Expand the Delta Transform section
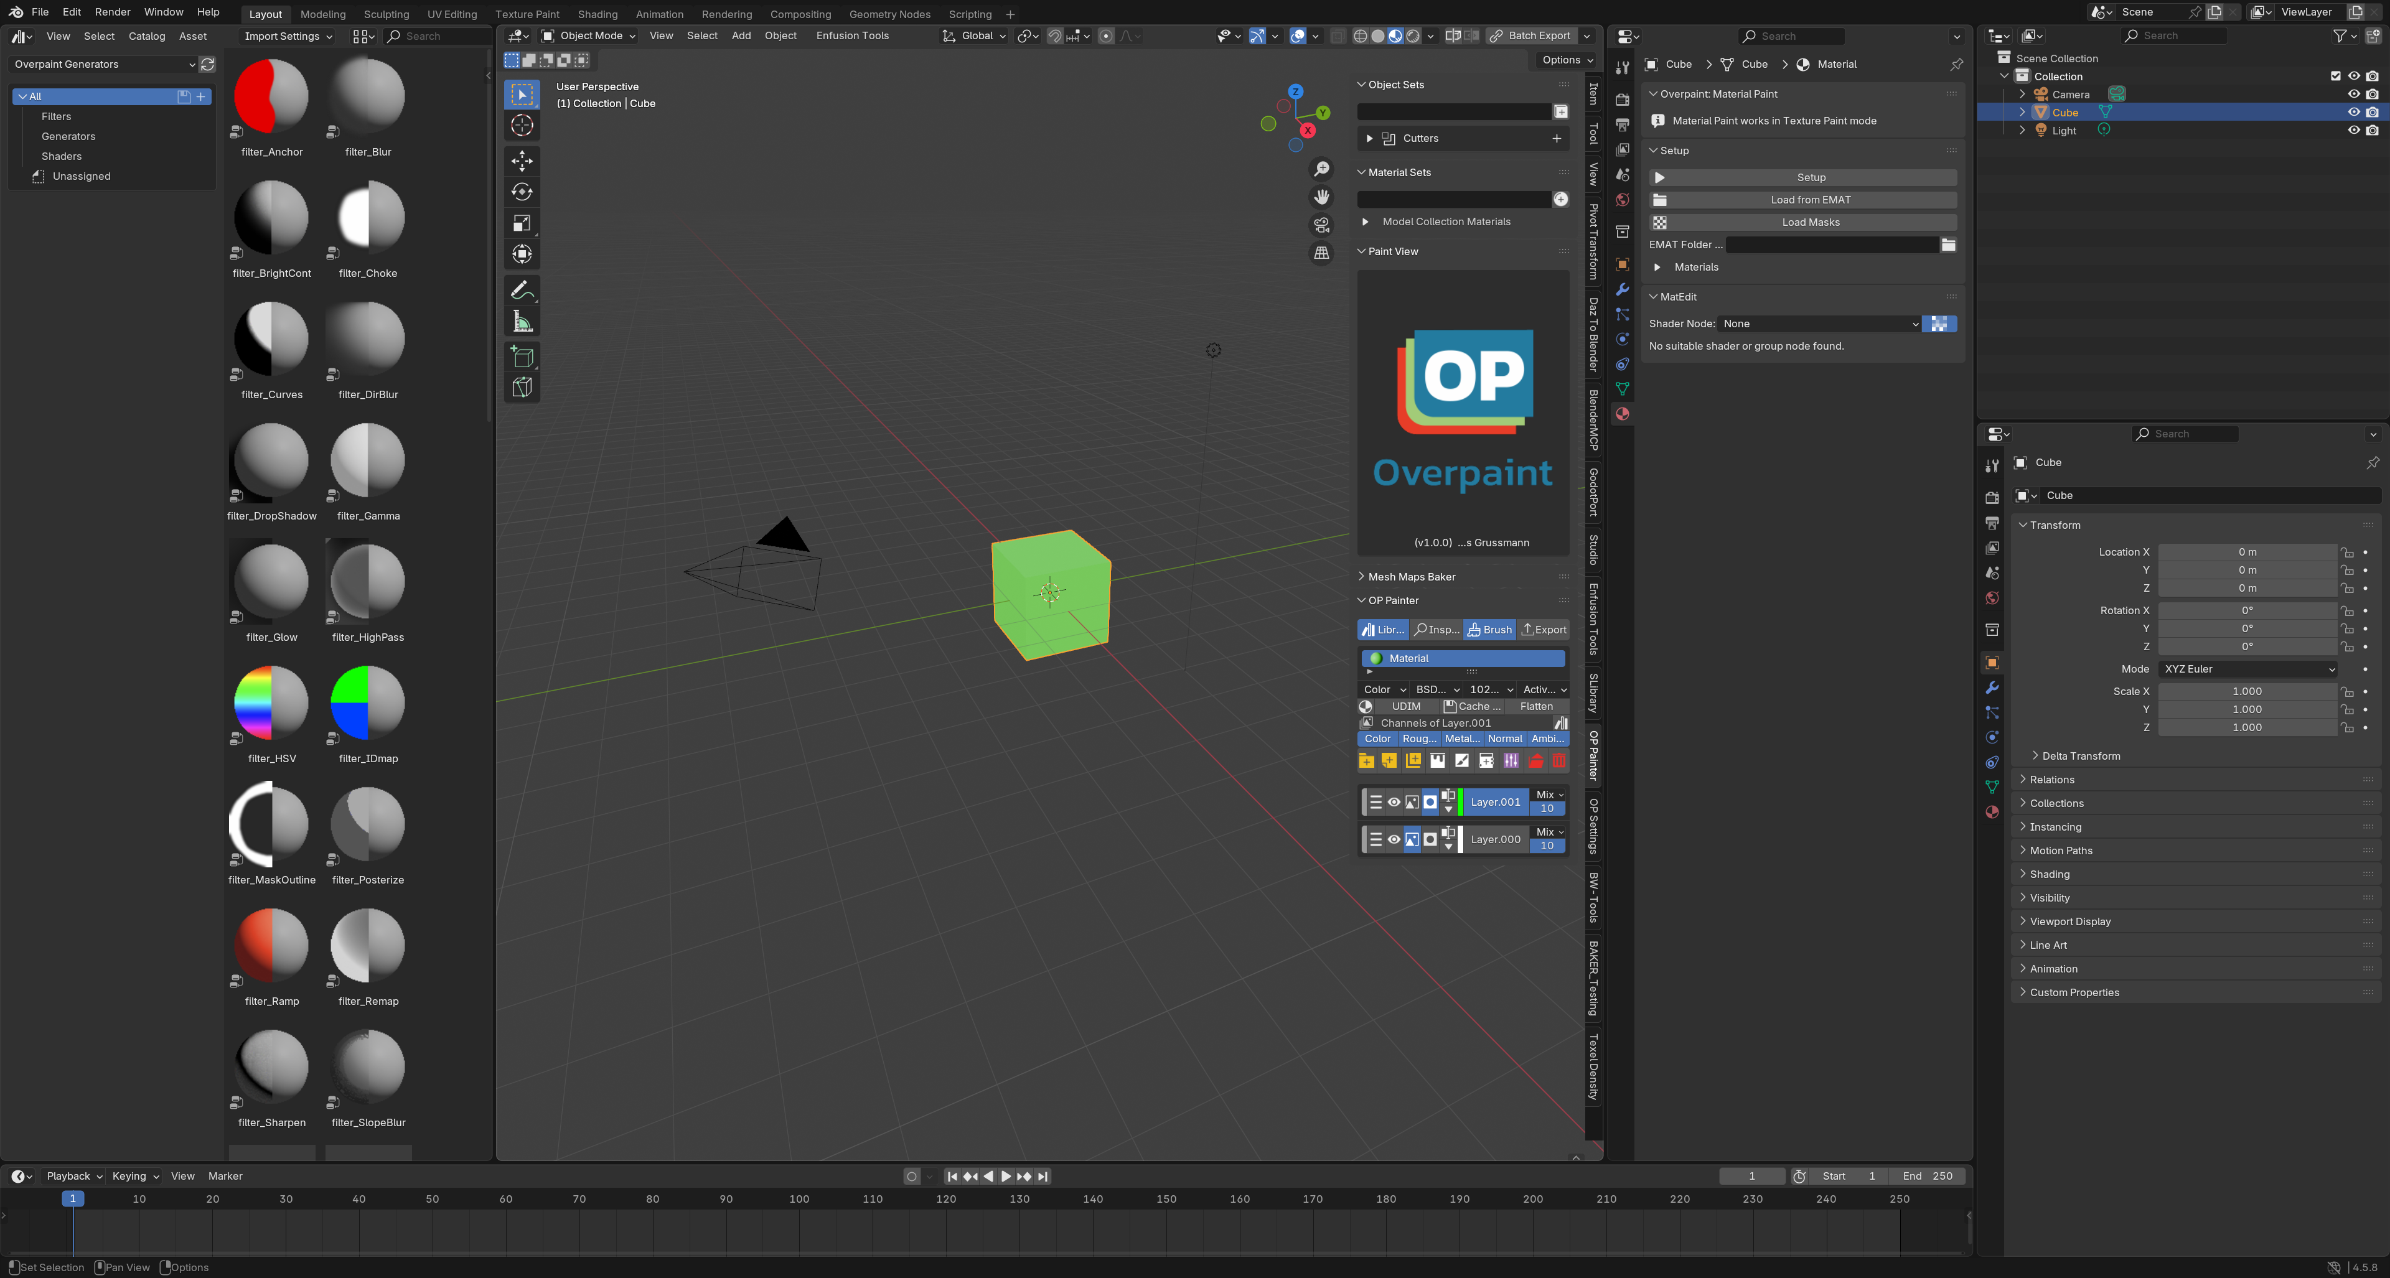2390x1278 pixels. tap(2080, 756)
